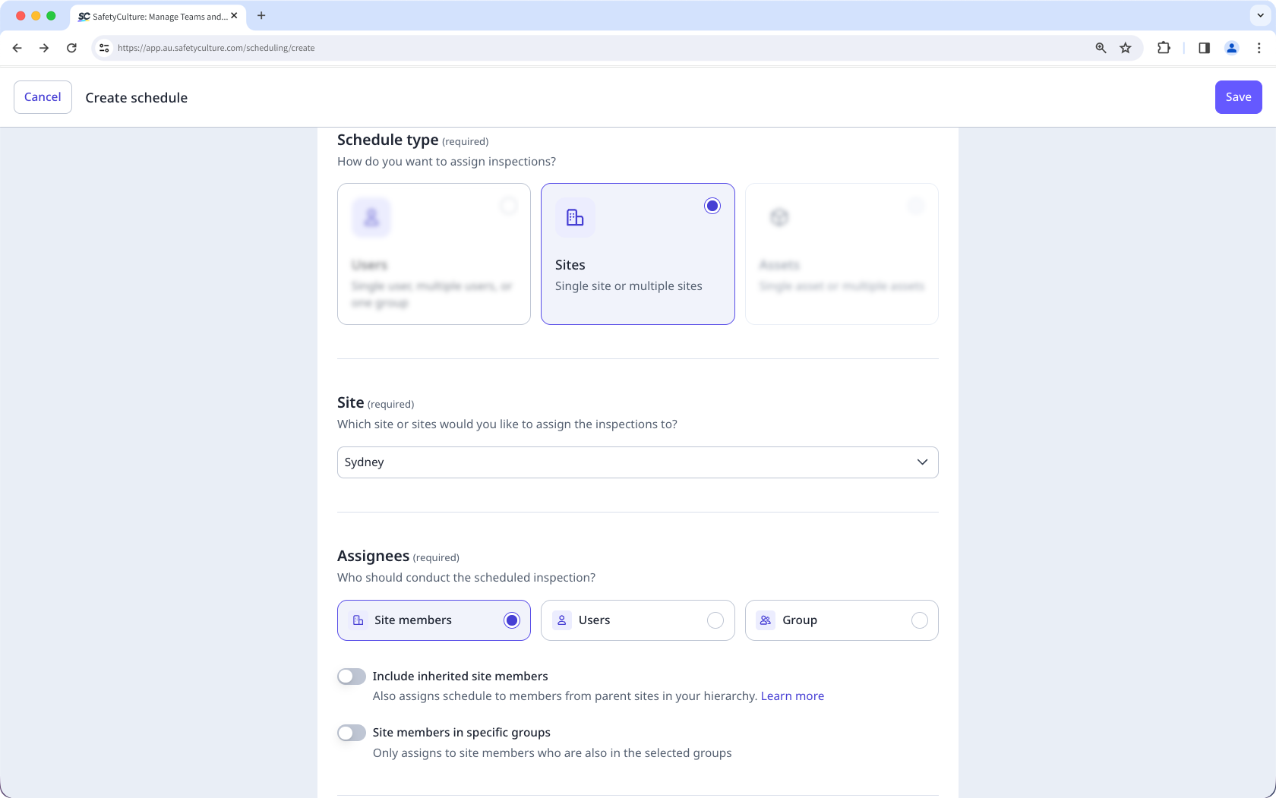The width and height of the screenshot is (1276, 798).
Task: Click the Sites card description text
Action: click(629, 286)
